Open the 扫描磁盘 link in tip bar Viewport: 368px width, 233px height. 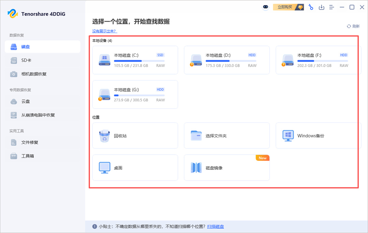coord(215,227)
